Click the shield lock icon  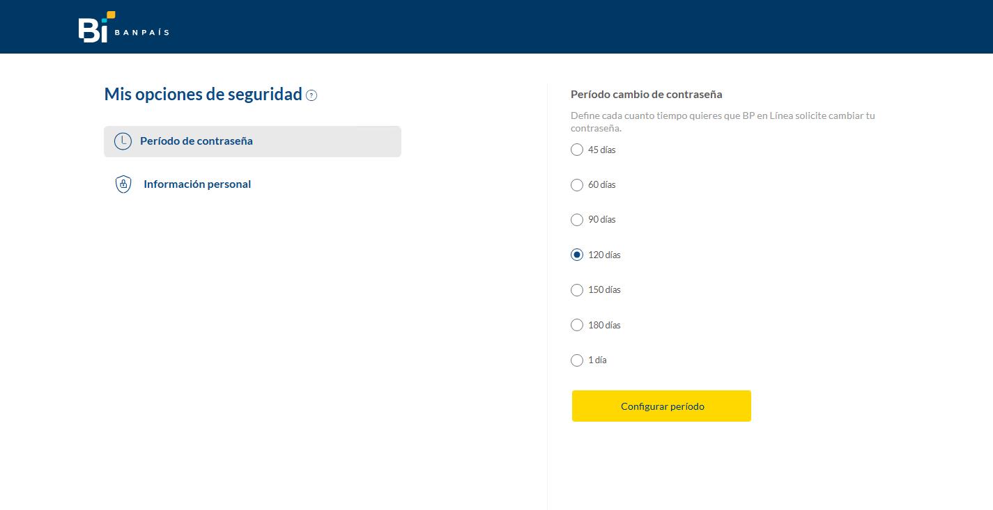point(123,184)
